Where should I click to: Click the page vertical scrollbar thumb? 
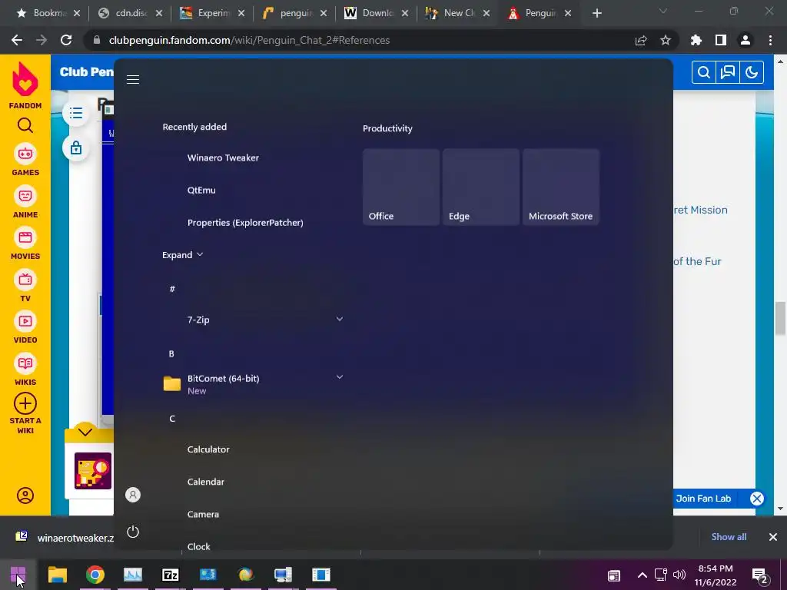point(781,318)
